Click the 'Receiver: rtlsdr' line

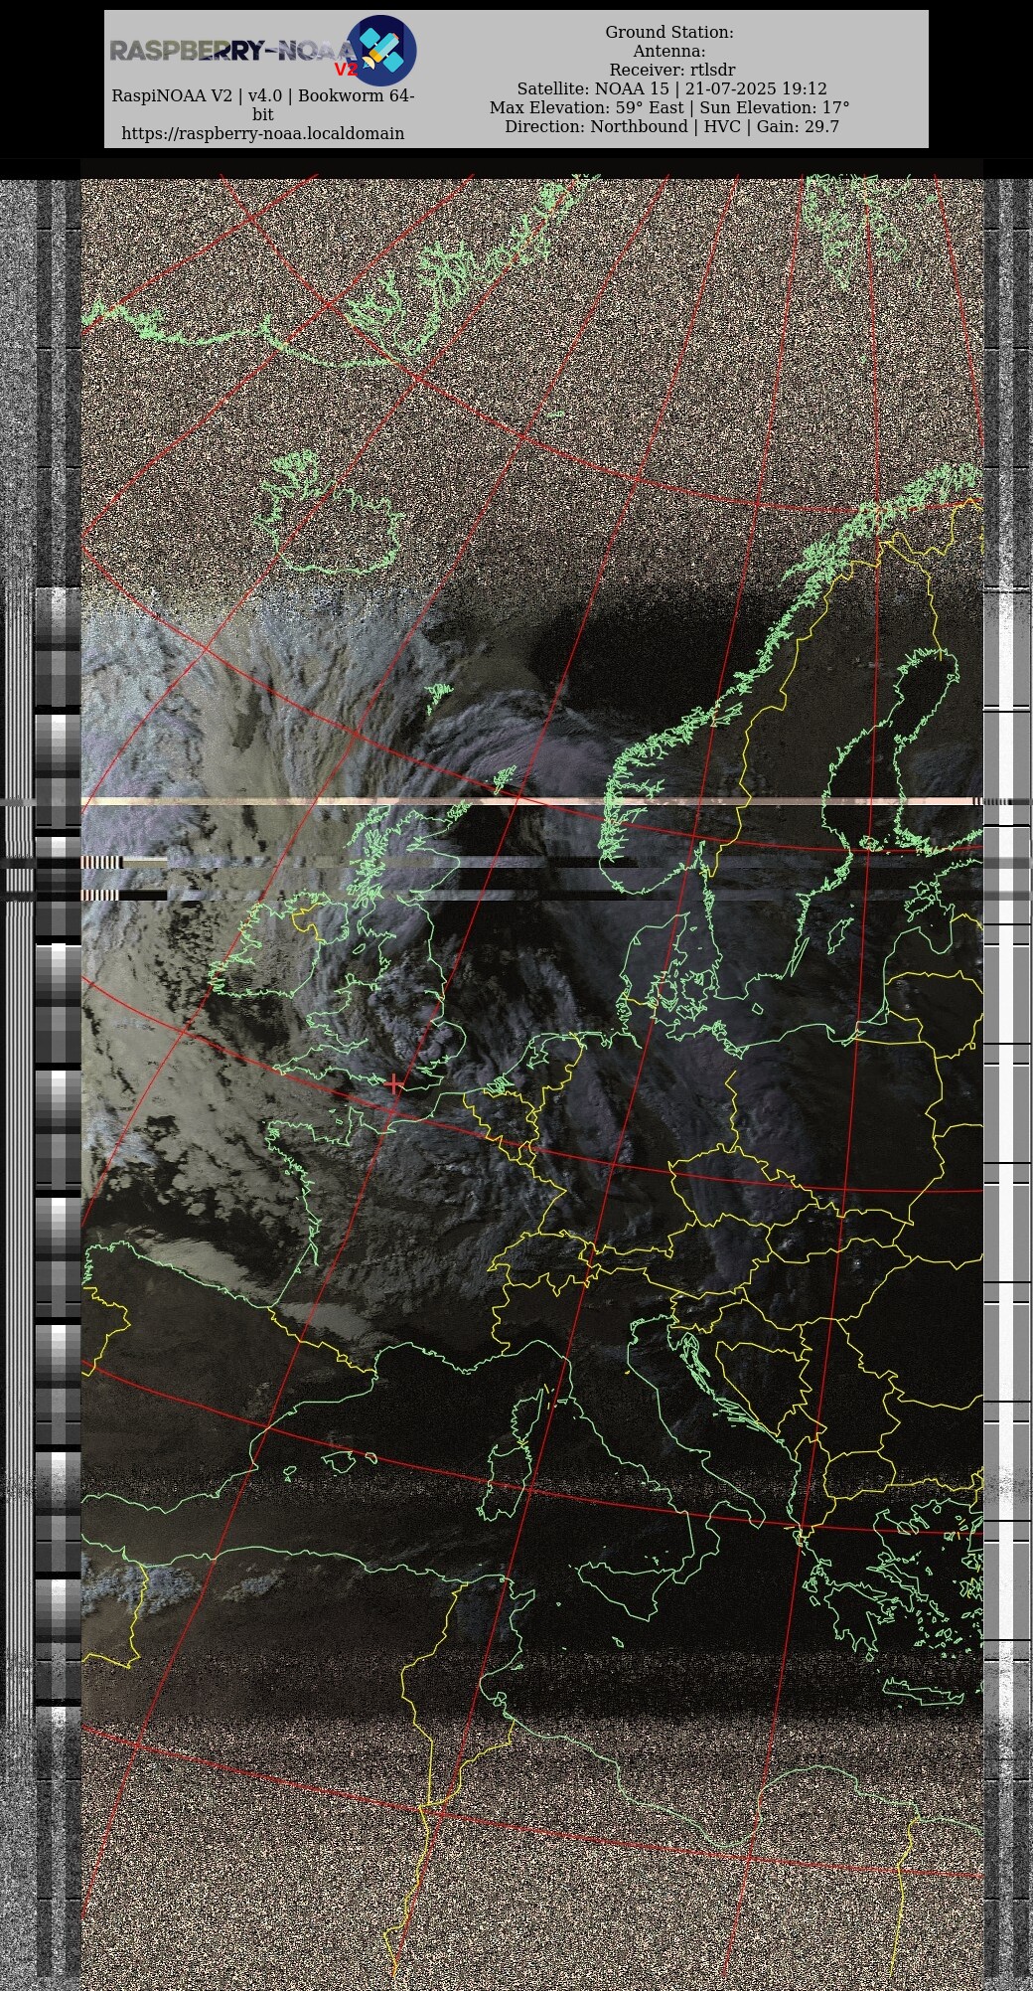click(672, 70)
